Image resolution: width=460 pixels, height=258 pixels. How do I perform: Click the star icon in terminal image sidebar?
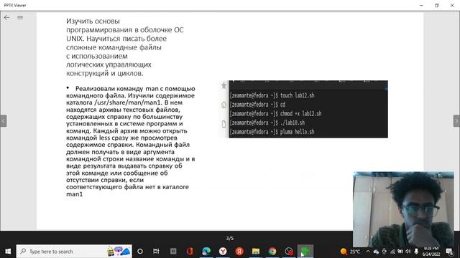pyautogui.click(x=224, y=85)
